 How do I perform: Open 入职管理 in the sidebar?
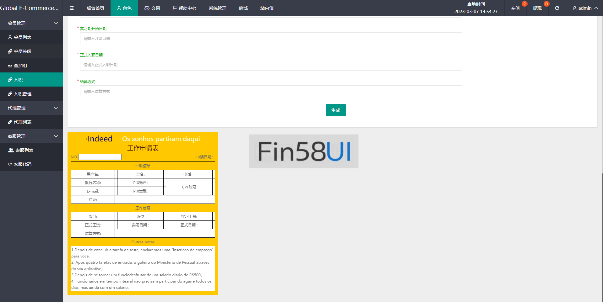[x=22, y=94]
